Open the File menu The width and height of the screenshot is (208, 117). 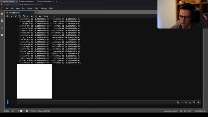[7, 8]
